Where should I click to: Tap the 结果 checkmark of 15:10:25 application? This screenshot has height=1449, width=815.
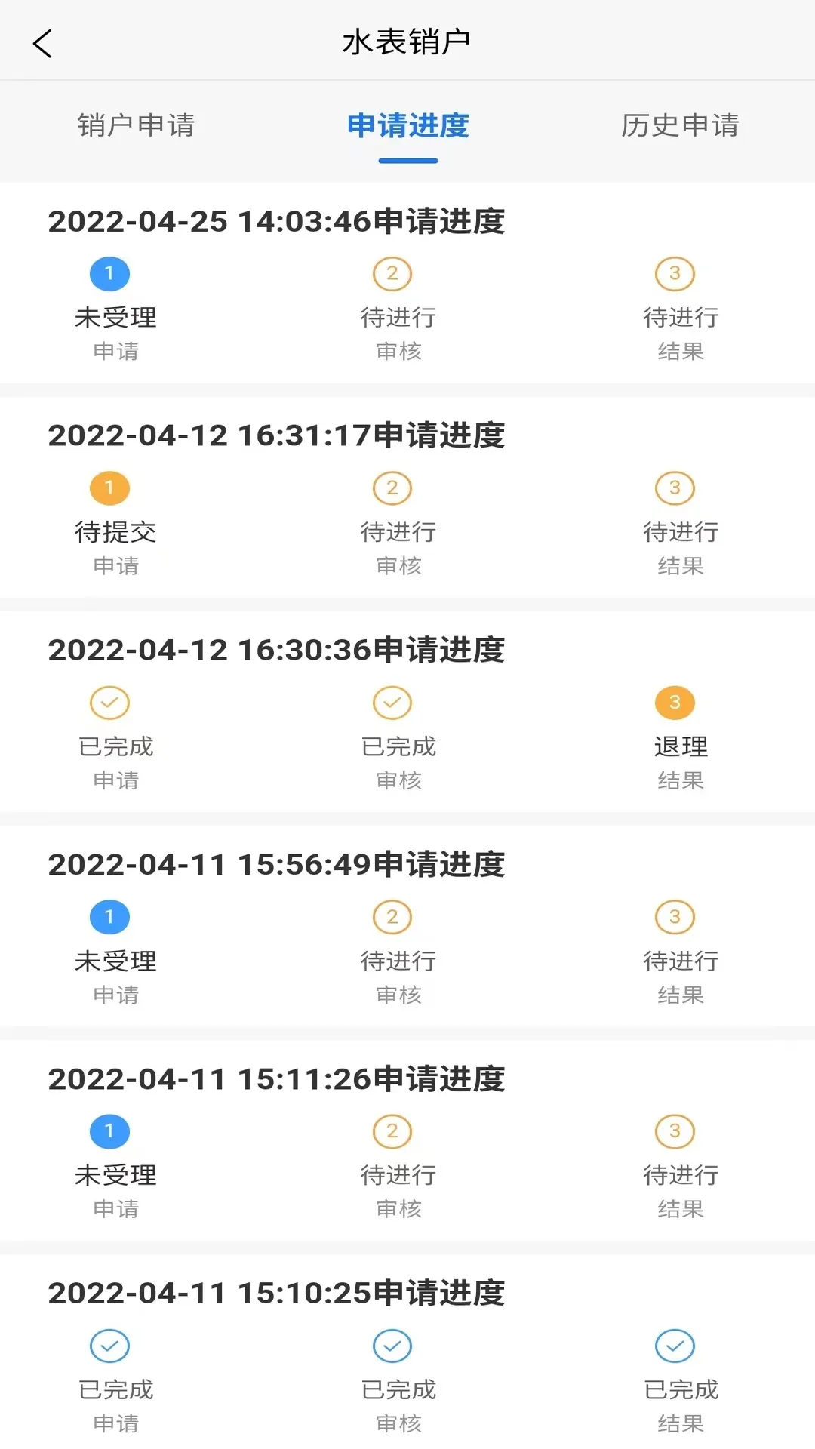[x=675, y=1346]
